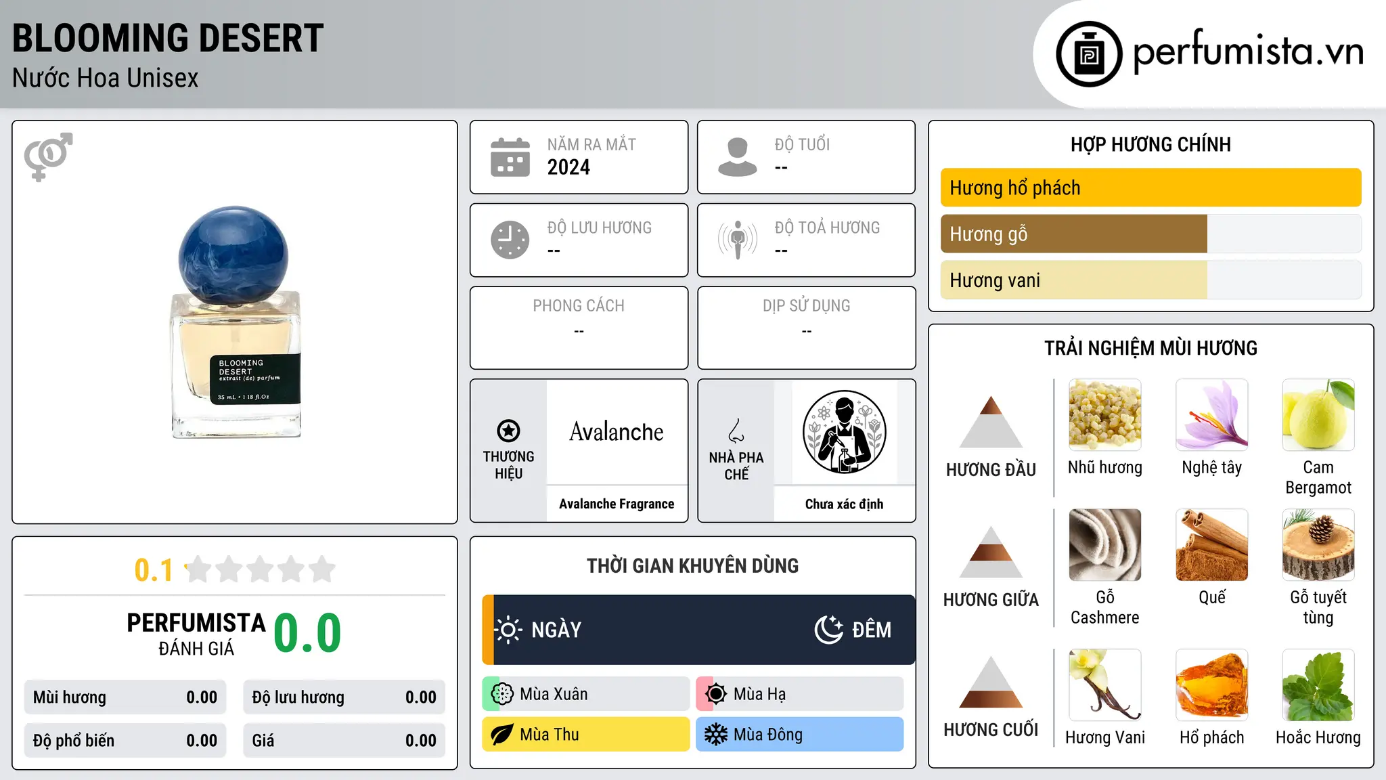Viewport: 1386px width, 780px height.
Task: Click the Hương vani accord bar
Action: click(1151, 280)
